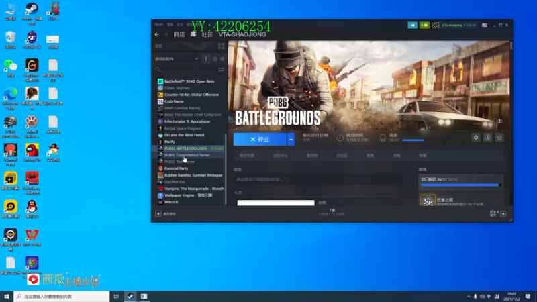Click the blue announcements megaphone icon

tap(412, 25)
